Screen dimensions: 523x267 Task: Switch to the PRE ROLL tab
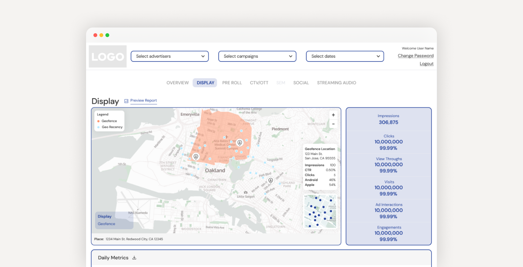click(x=232, y=83)
